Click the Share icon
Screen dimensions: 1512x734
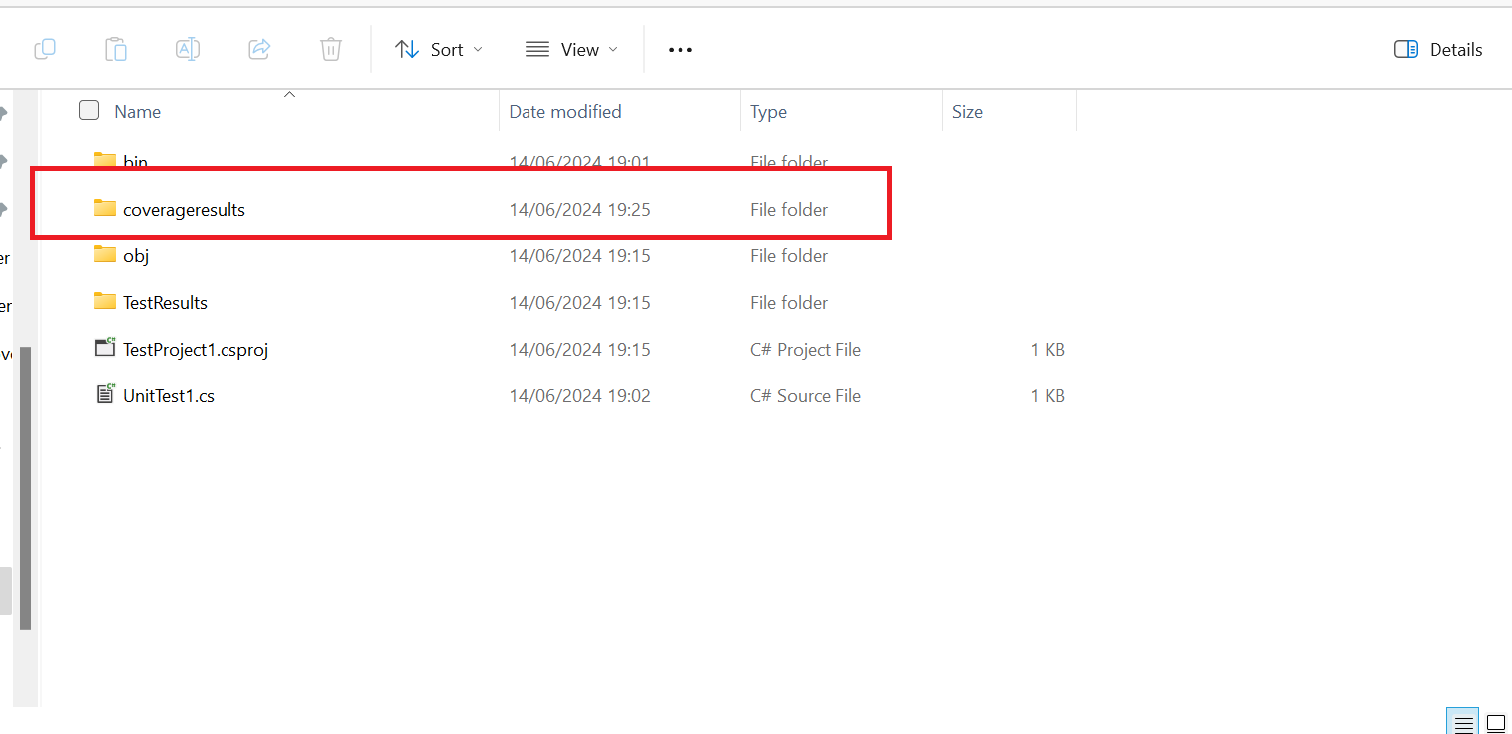259,49
